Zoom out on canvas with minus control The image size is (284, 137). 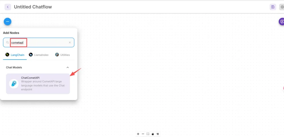coord(143,134)
